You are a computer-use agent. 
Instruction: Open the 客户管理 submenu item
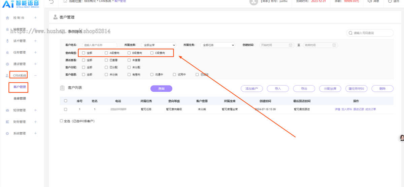(20, 87)
